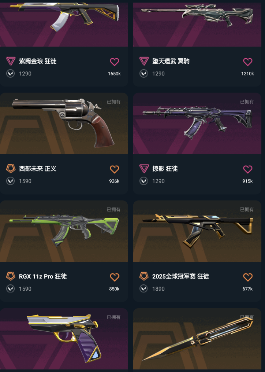
Task: Click the 堕天遗武 冥驹 skin title
Action: 171,61
